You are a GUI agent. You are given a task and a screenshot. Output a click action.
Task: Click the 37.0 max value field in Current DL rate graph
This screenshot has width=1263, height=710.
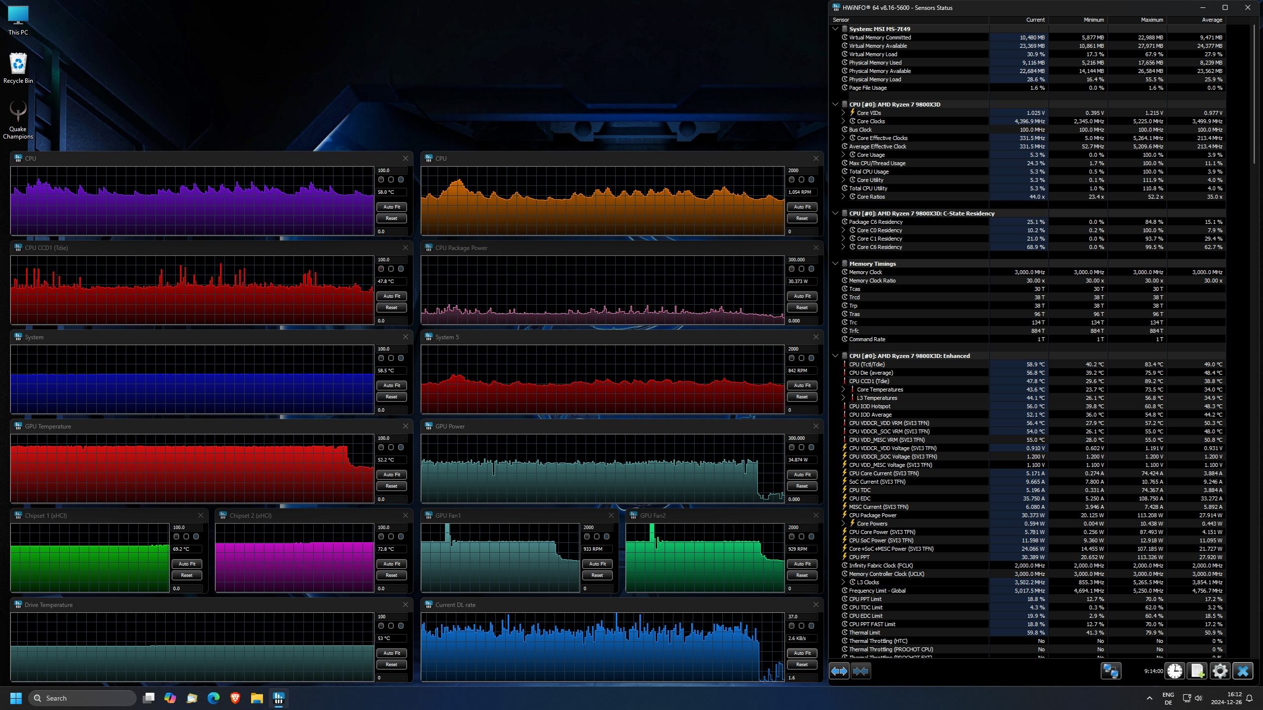802,617
